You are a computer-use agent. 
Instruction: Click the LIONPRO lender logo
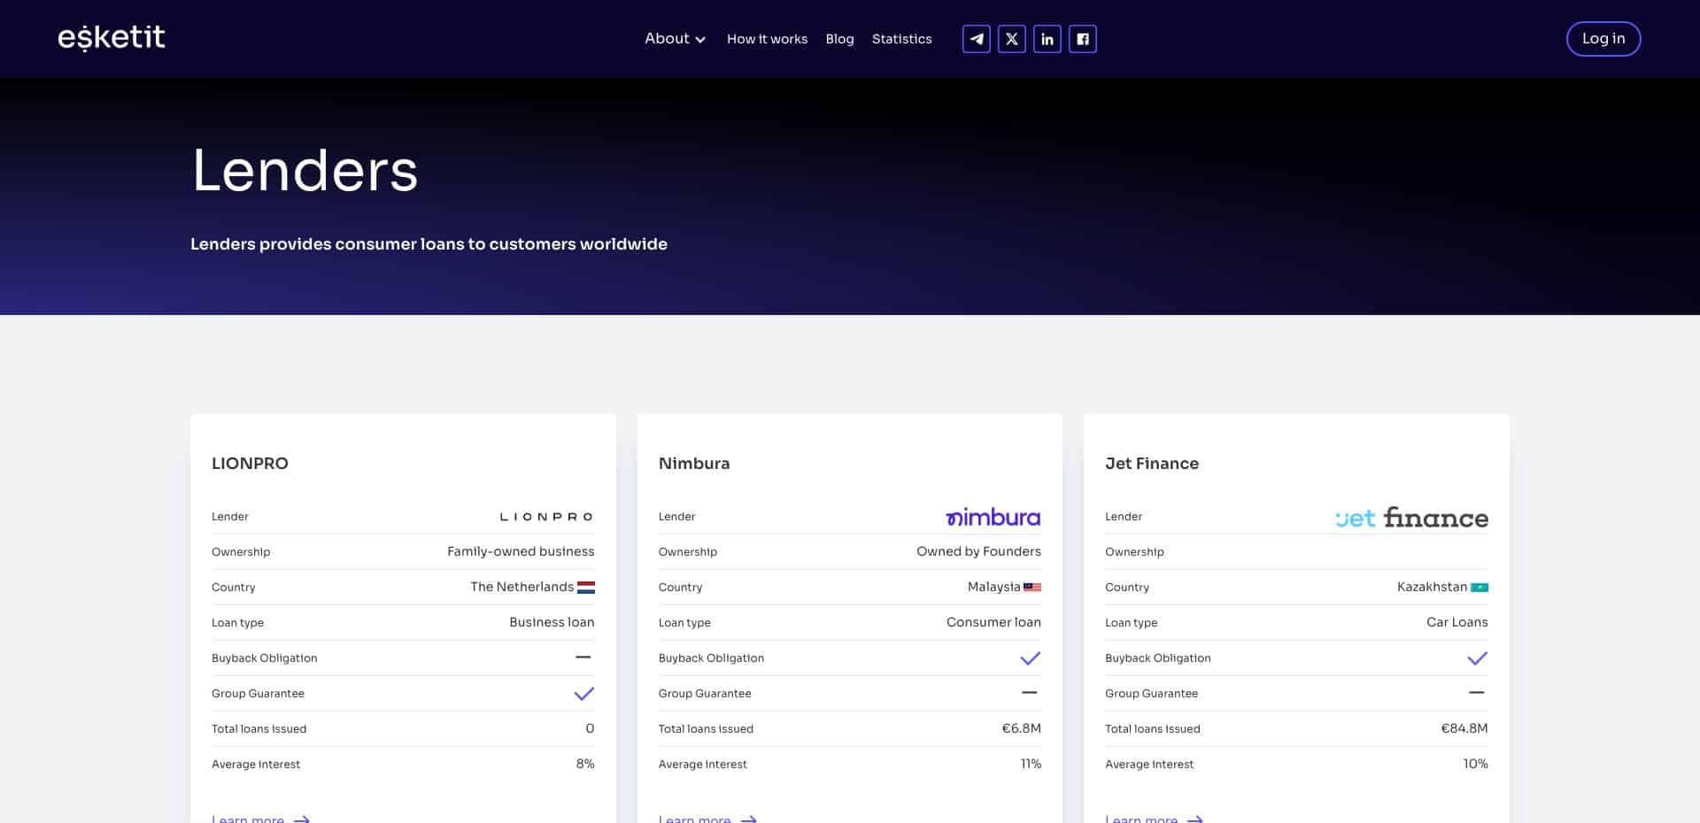[x=546, y=517]
